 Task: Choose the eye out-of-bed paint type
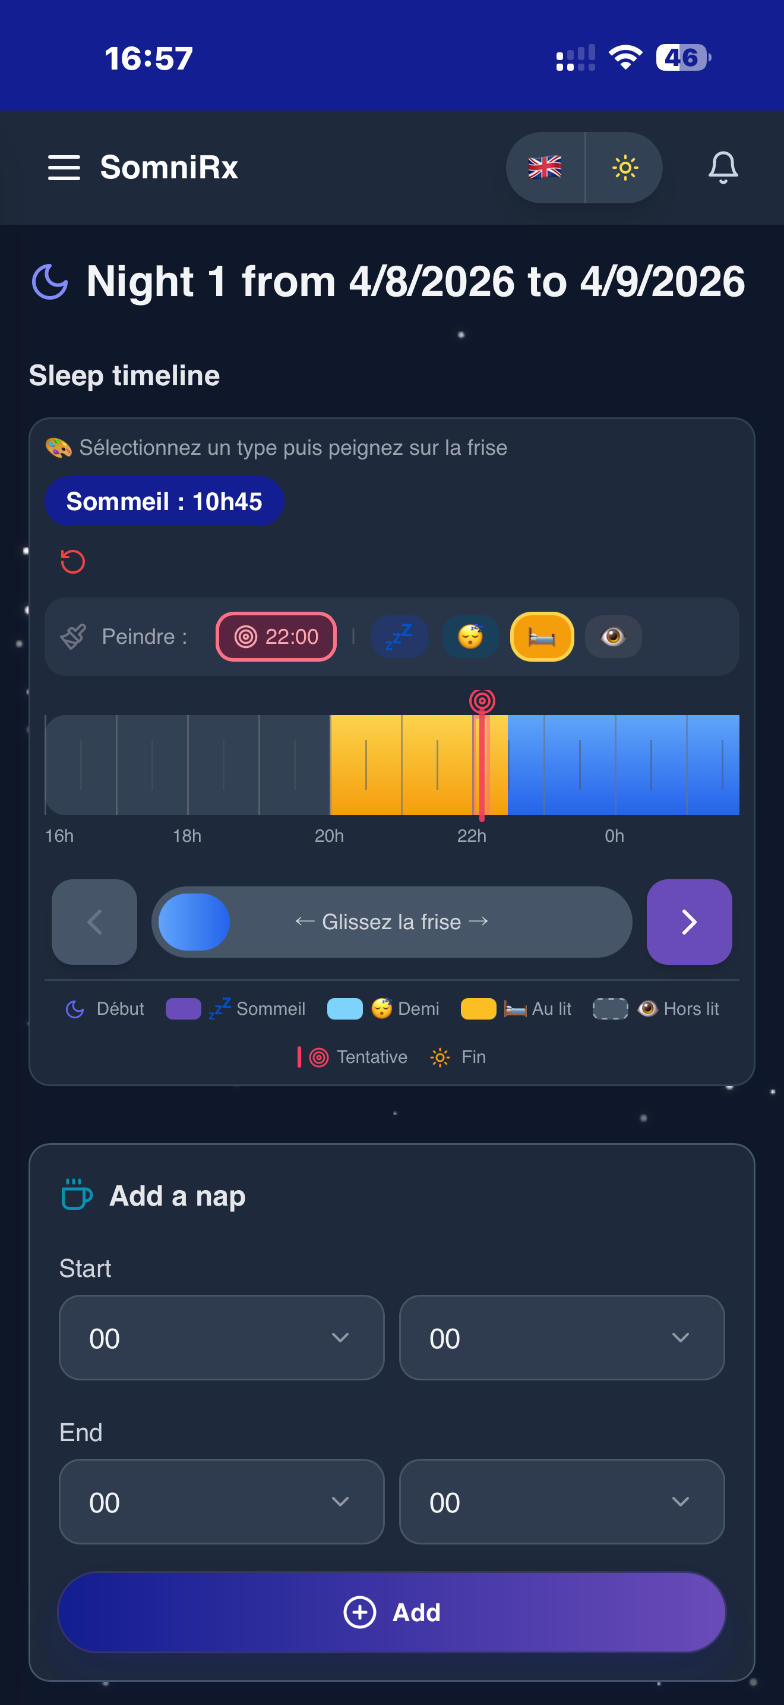[614, 637]
